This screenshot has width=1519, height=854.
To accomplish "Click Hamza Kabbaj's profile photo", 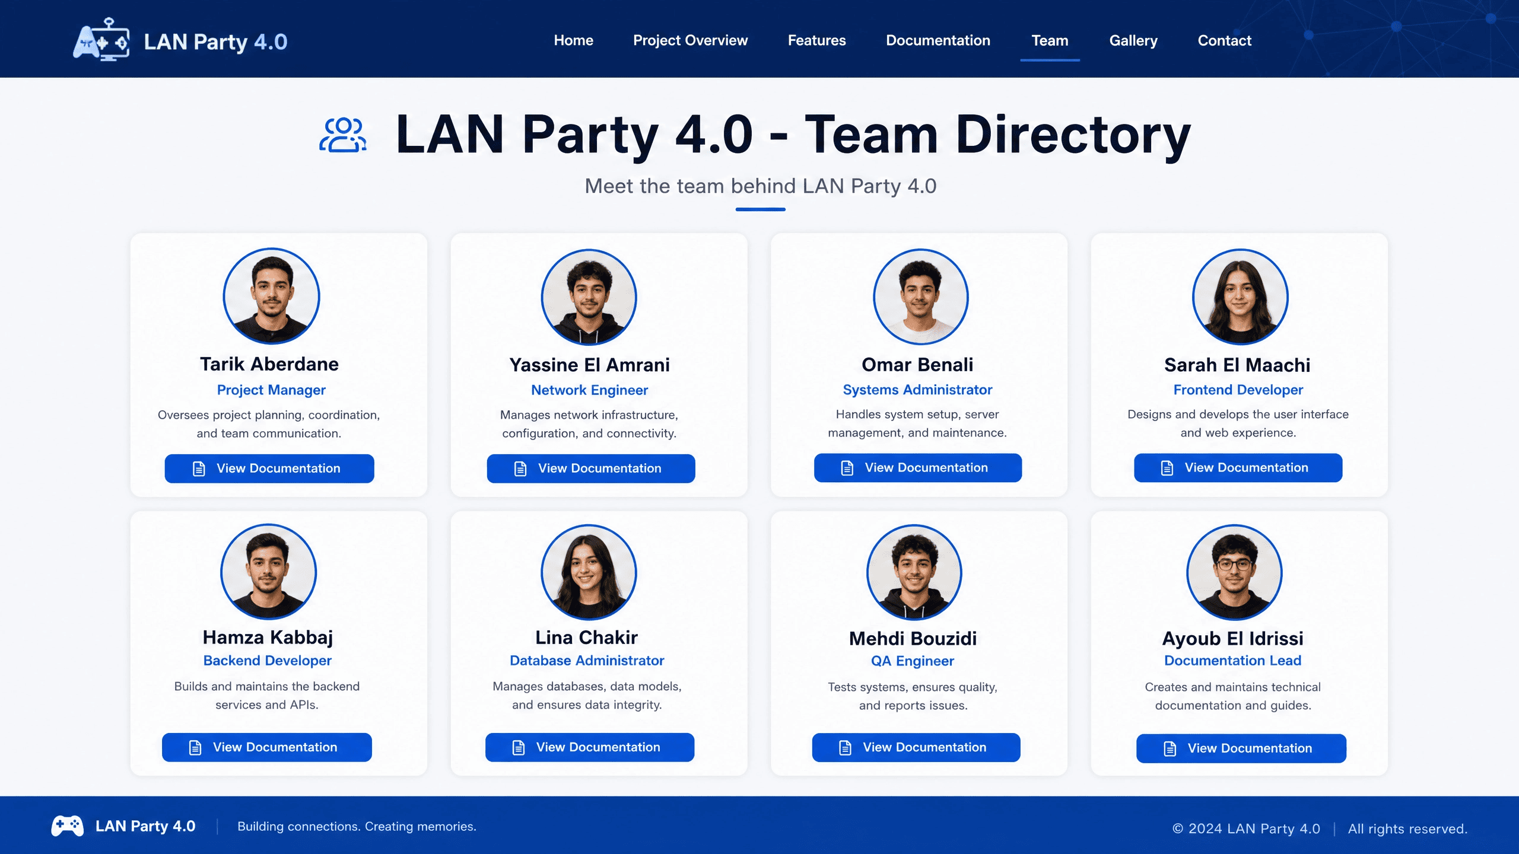I will [x=268, y=572].
